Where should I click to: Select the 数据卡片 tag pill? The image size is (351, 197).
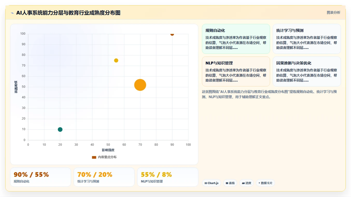point(265,183)
